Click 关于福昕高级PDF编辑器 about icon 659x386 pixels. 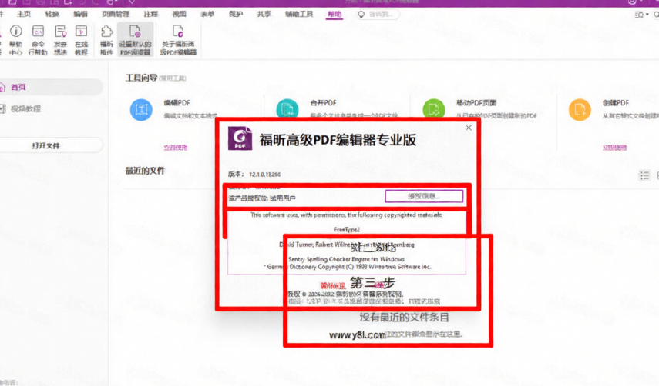click(x=178, y=40)
